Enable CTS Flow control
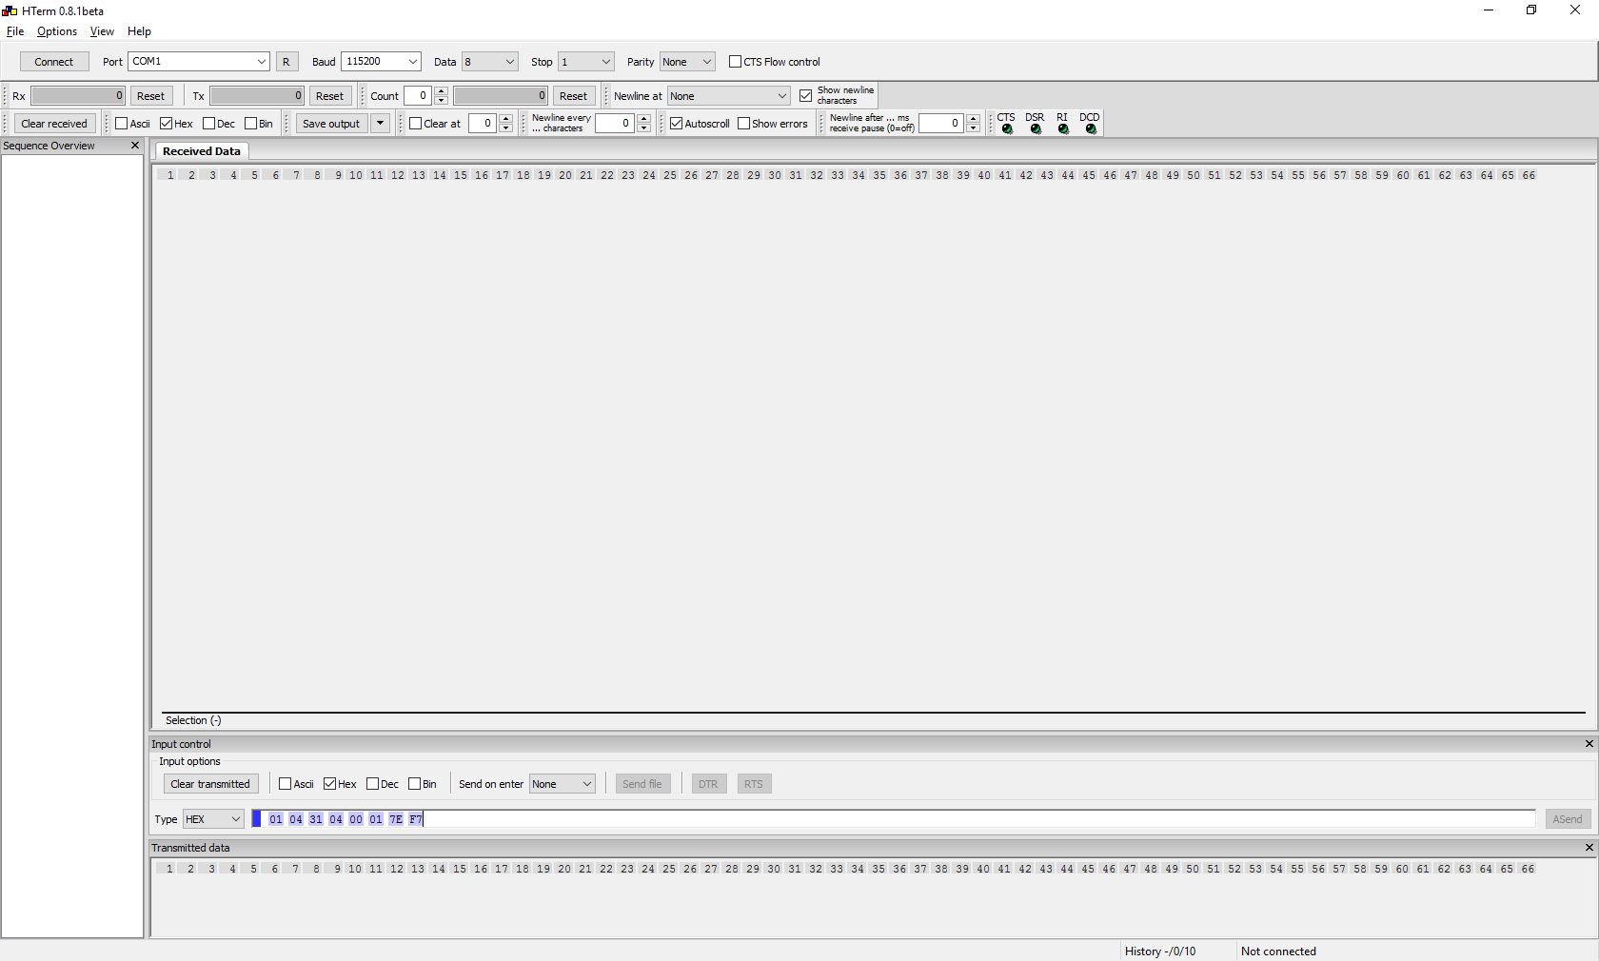1599x961 pixels. (x=735, y=62)
